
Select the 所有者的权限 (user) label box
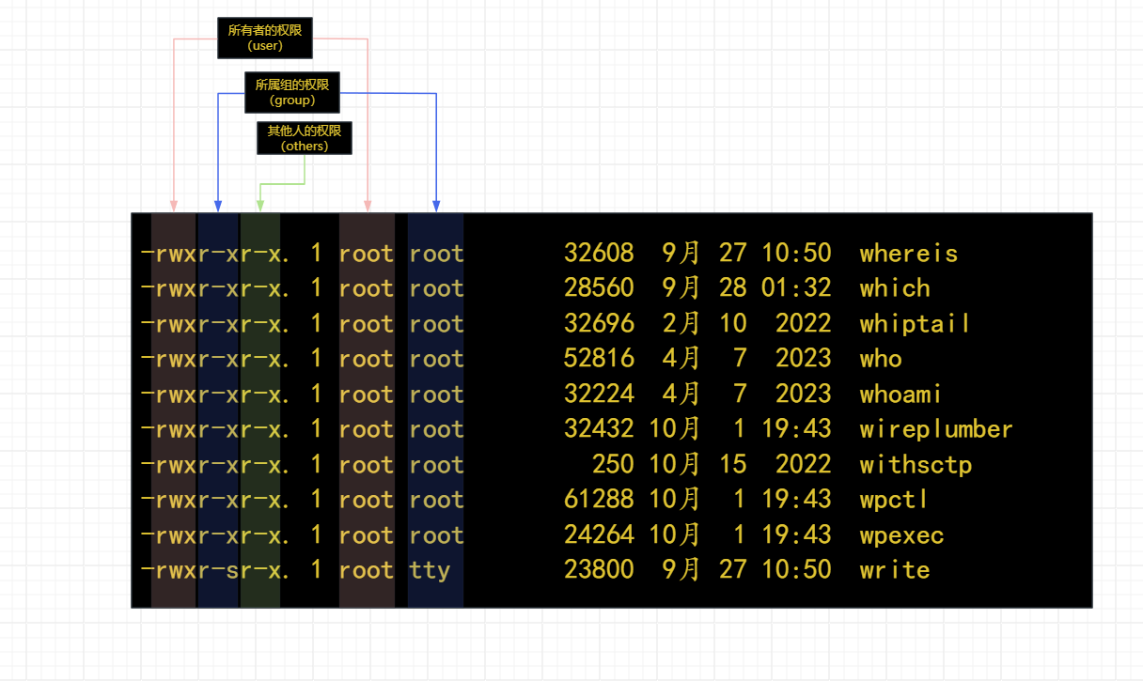pos(264,39)
